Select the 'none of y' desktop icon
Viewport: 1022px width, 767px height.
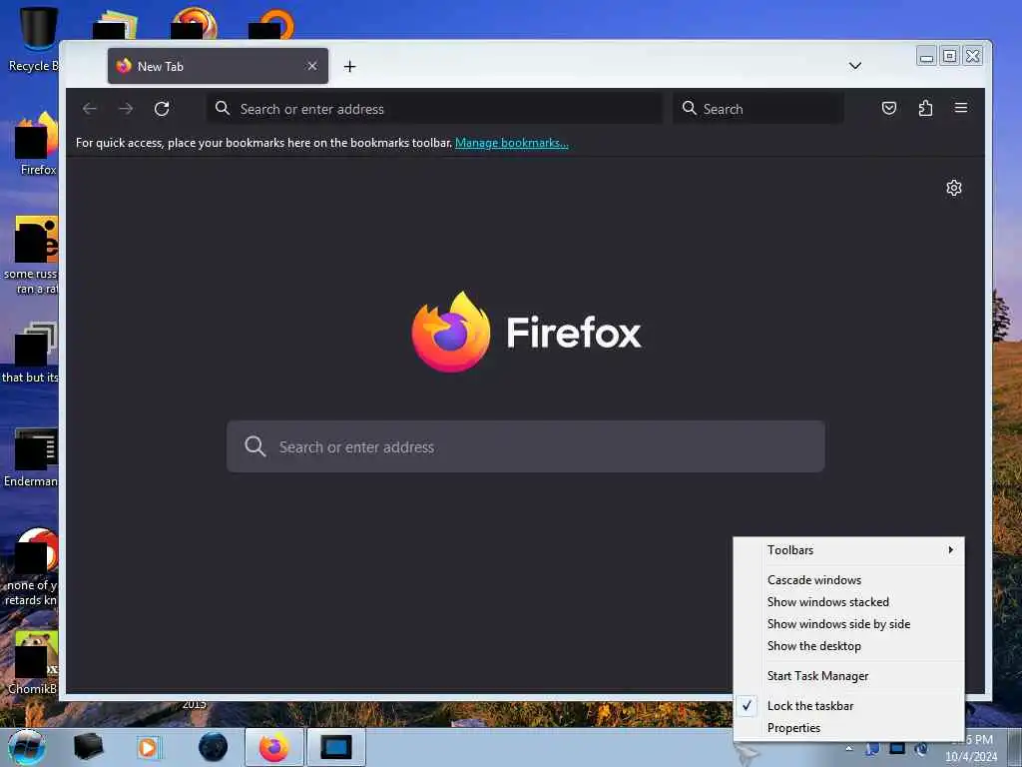tap(33, 567)
